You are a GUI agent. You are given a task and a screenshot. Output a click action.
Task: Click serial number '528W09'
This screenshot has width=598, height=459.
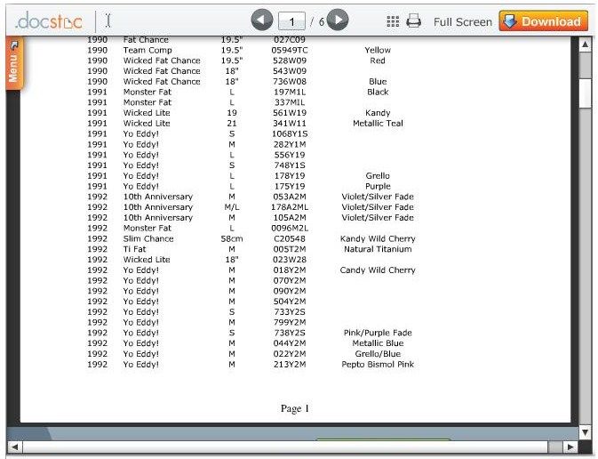(290, 60)
